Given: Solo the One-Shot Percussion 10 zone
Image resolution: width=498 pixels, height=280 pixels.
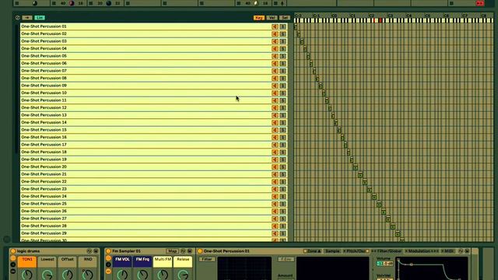Looking at the screenshot, I should (283, 93).
